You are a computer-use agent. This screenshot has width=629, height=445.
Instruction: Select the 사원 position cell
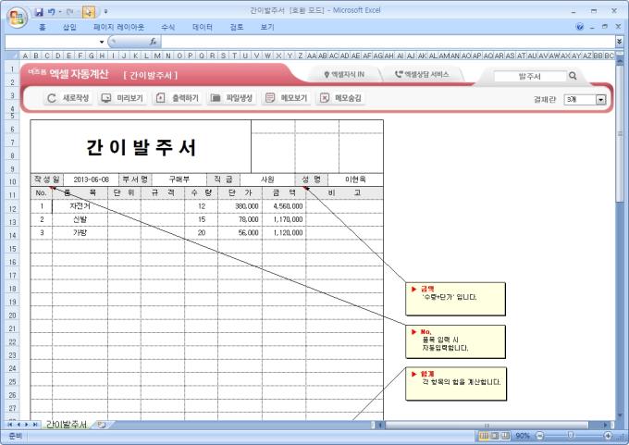coord(267,179)
